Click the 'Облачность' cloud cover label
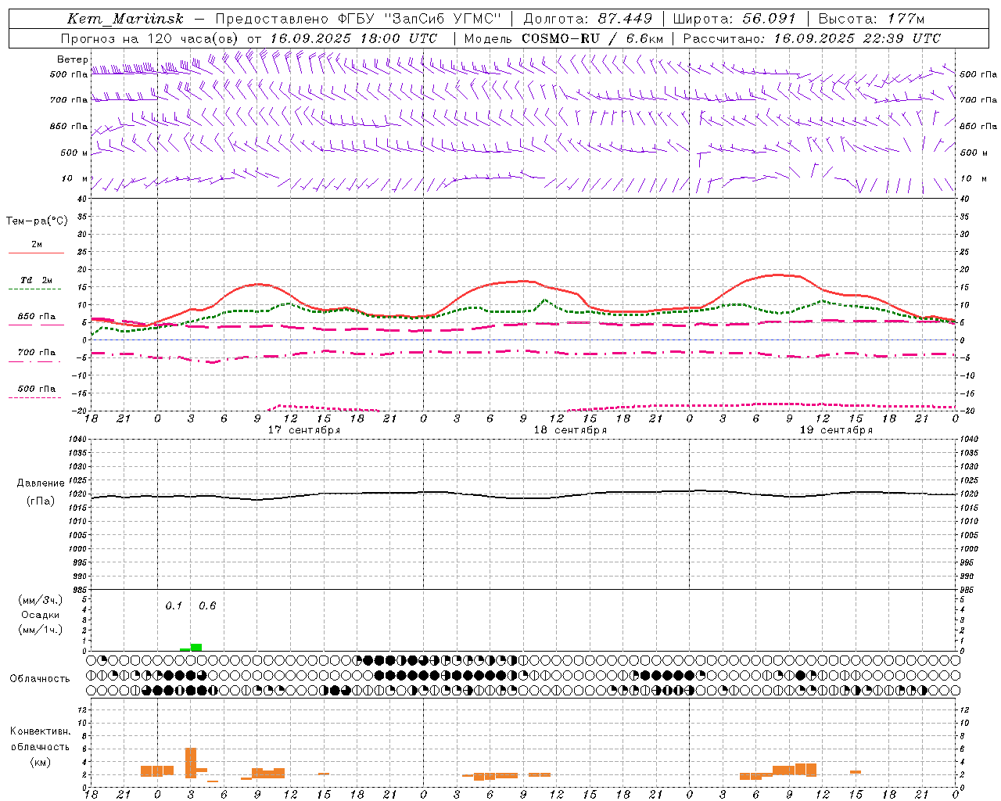Image resolution: width=1001 pixels, height=801 pixels. point(40,679)
